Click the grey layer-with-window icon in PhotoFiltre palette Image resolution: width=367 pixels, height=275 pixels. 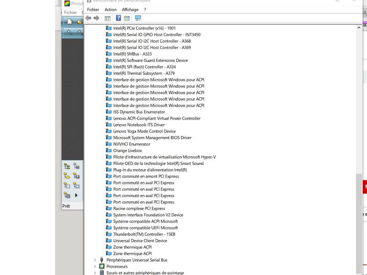[x=76, y=166]
